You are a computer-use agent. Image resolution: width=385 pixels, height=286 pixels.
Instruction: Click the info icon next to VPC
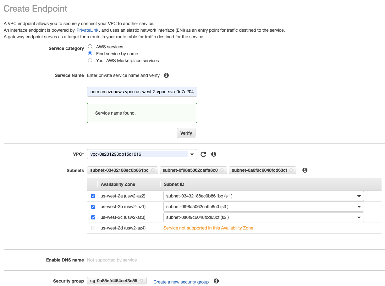pos(214,154)
